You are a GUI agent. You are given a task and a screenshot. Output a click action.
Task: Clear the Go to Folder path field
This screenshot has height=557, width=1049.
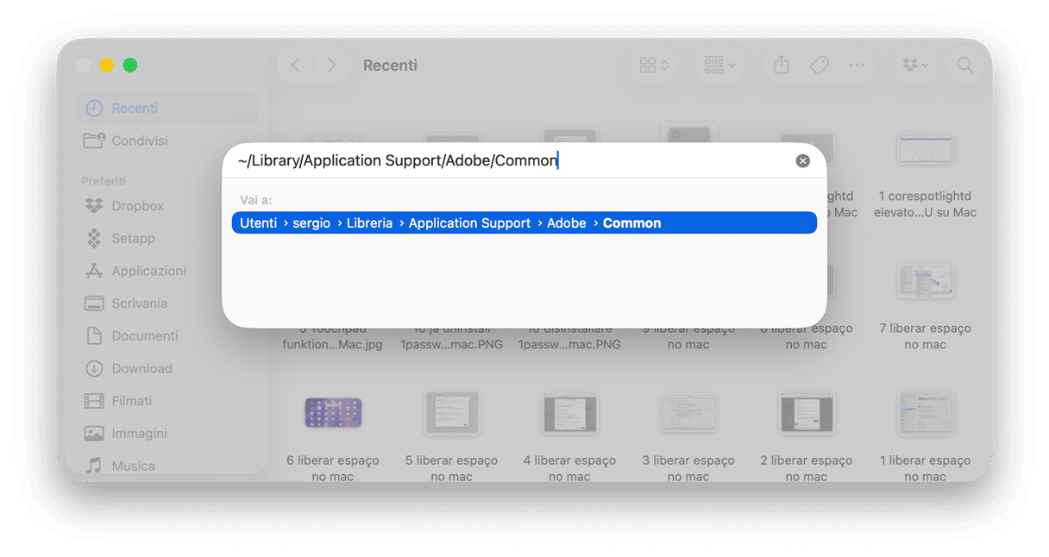pyautogui.click(x=802, y=161)
